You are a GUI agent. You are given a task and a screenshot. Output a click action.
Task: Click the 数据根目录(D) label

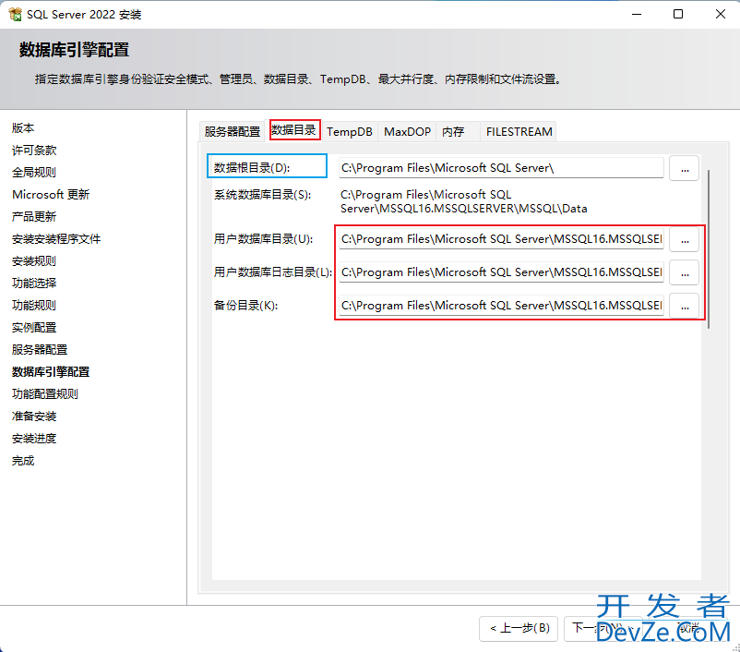pyautogui.click(x=252, y=168)
